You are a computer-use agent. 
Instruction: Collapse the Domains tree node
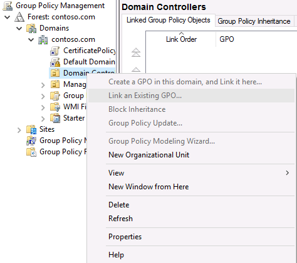[19, 28]
